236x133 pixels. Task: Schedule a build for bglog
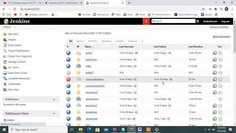215,66
